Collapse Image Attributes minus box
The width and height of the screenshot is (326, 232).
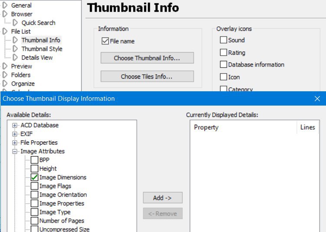click(15, 152)
